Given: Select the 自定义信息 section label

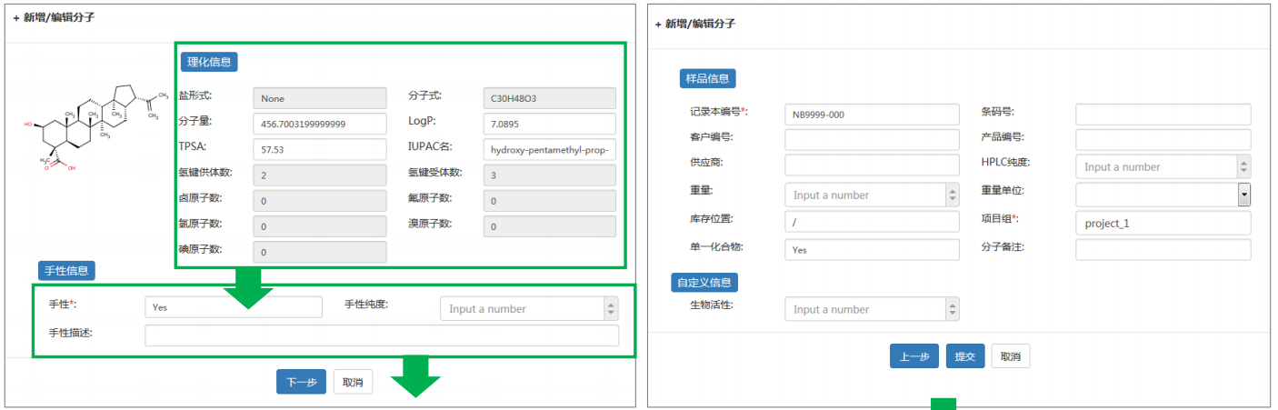Looking at the screenshot, I should [x=704, y=283].
